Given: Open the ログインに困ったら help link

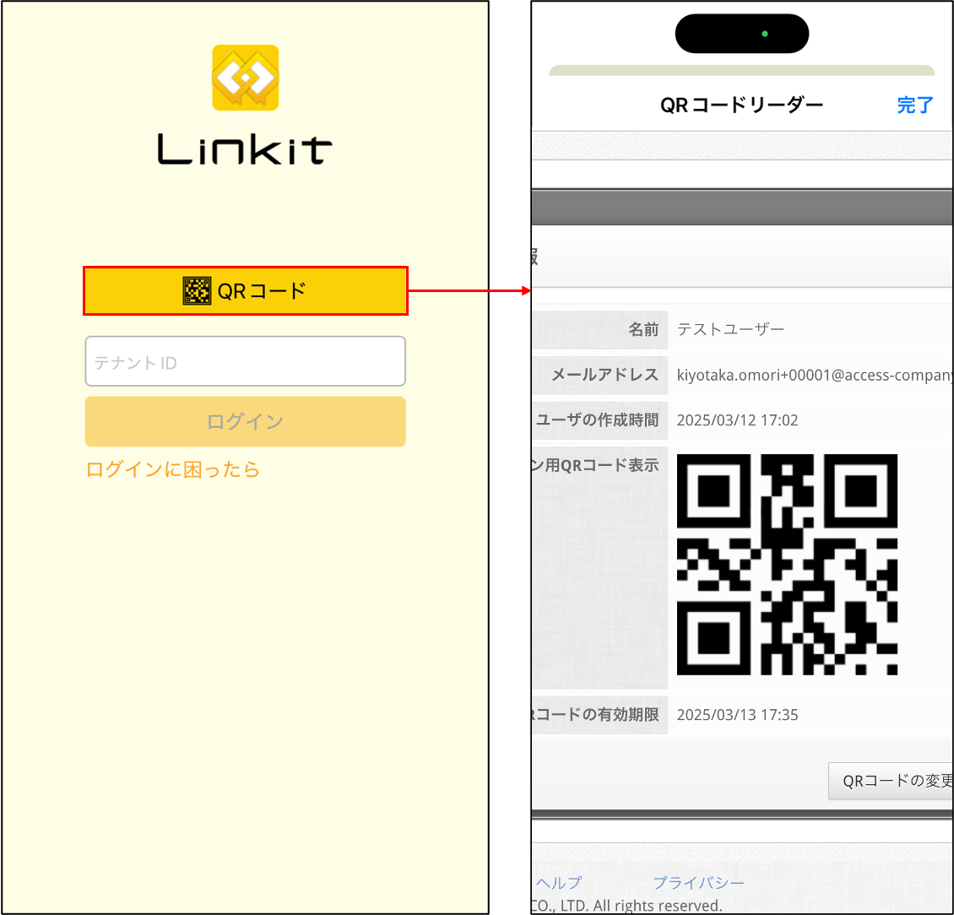Looking at the screenshot, I should point(173,469).
